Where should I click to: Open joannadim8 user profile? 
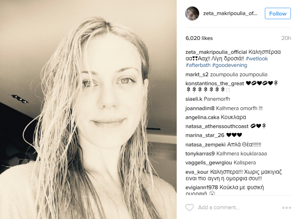[200, 108]
